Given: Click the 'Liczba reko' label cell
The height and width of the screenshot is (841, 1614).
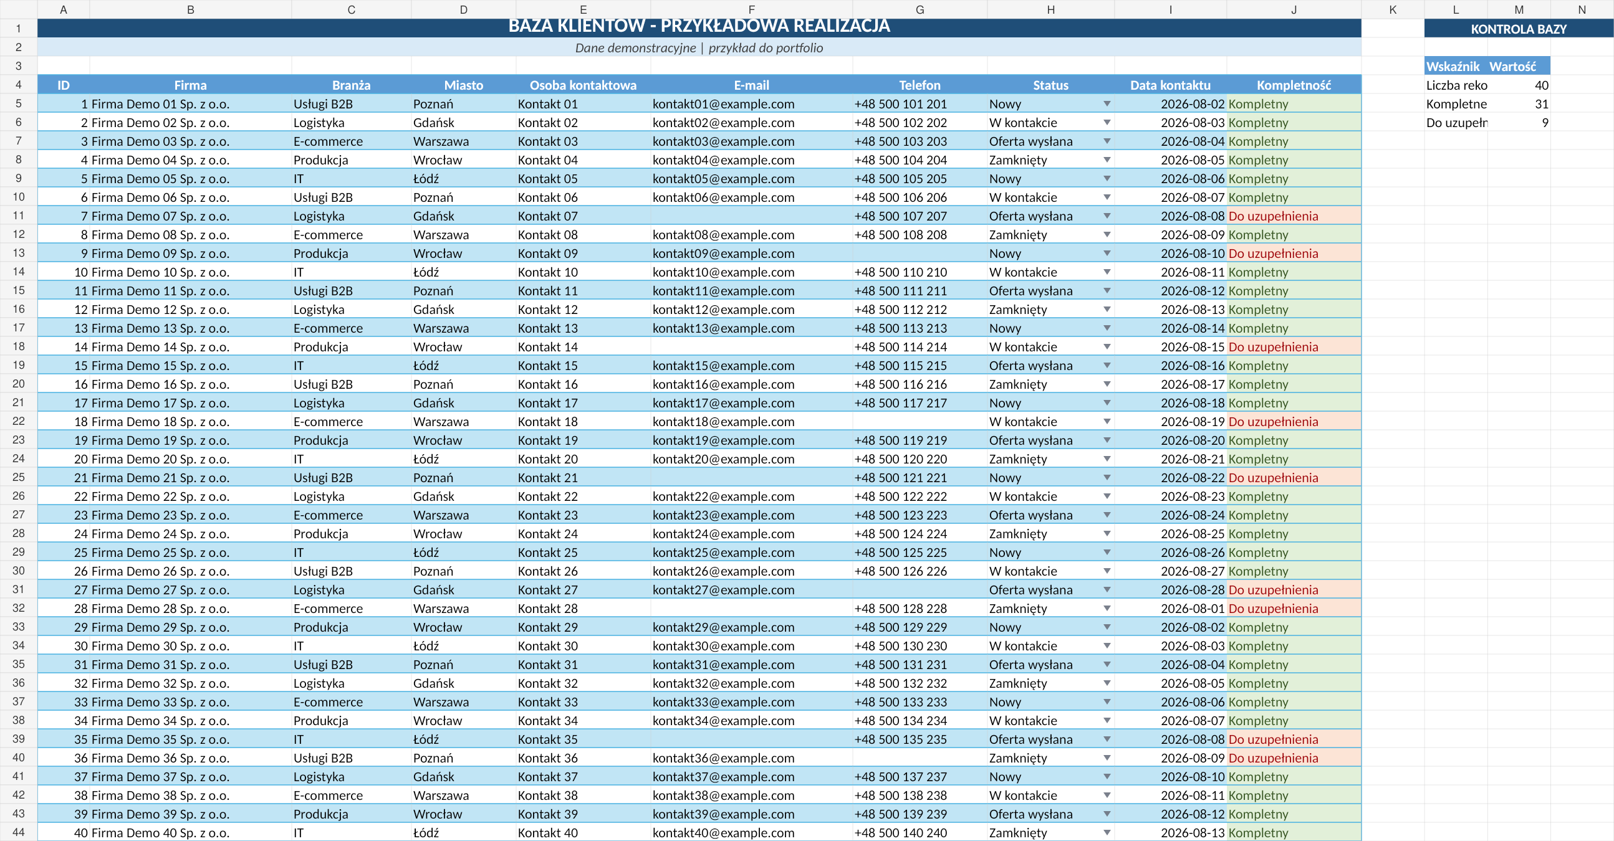Looking at the screenshot, I should pos(1456,85).
